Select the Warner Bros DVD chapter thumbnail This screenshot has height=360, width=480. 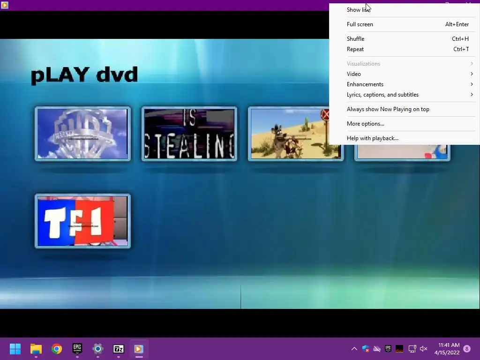coord(82,134)
